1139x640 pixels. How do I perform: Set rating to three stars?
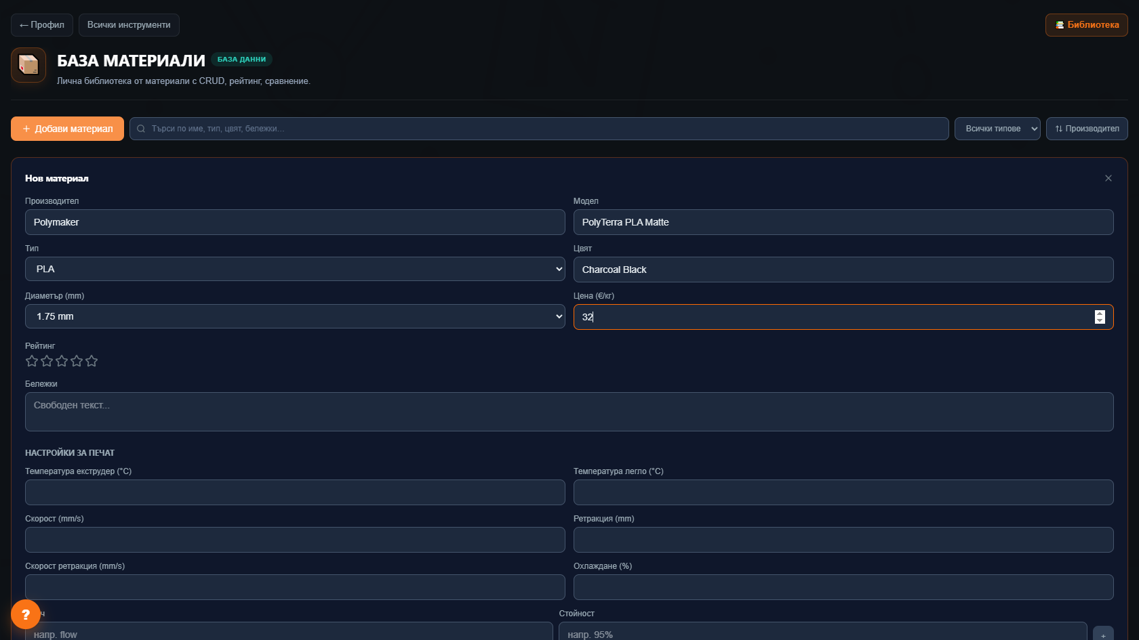62,361
